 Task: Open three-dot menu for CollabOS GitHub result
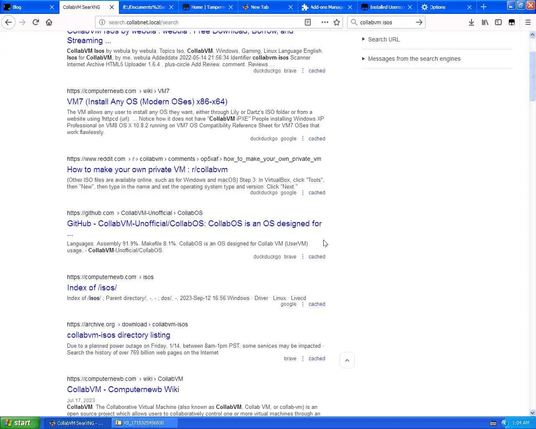click(303, 257)
